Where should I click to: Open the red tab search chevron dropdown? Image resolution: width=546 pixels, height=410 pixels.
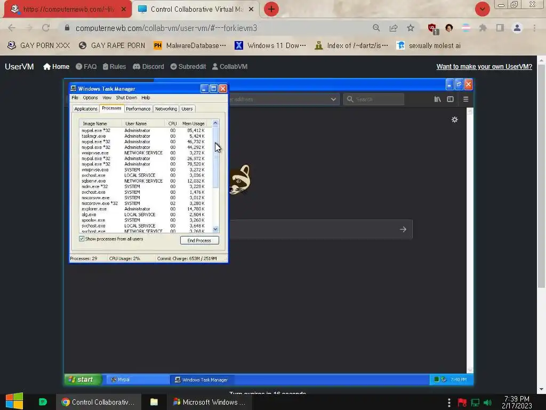coord(482,9)
